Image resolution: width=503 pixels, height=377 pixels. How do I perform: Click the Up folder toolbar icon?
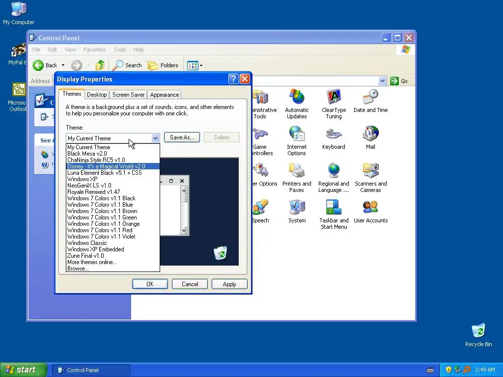click(x=100, y=65)
